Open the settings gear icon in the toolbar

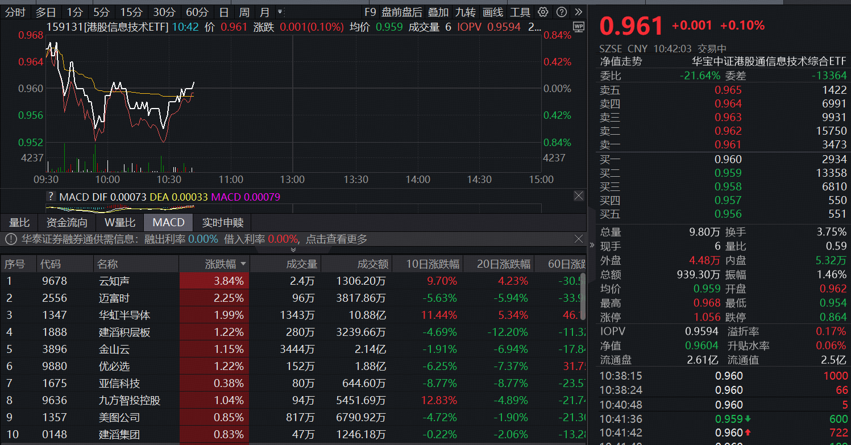pyautogui.click(x=544, y=11)
